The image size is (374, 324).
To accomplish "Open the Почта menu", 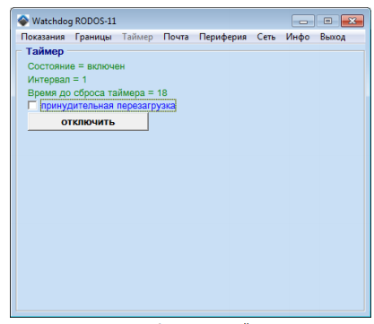I will click(x=176, y=37).
